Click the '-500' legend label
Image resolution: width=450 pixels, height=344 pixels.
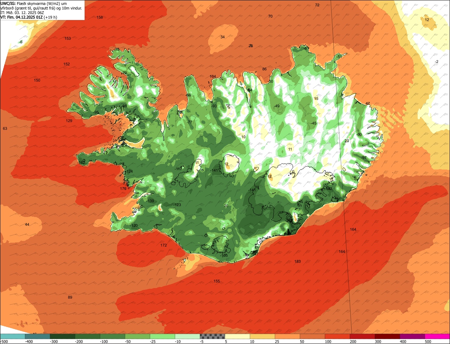(x=4, y=342)
